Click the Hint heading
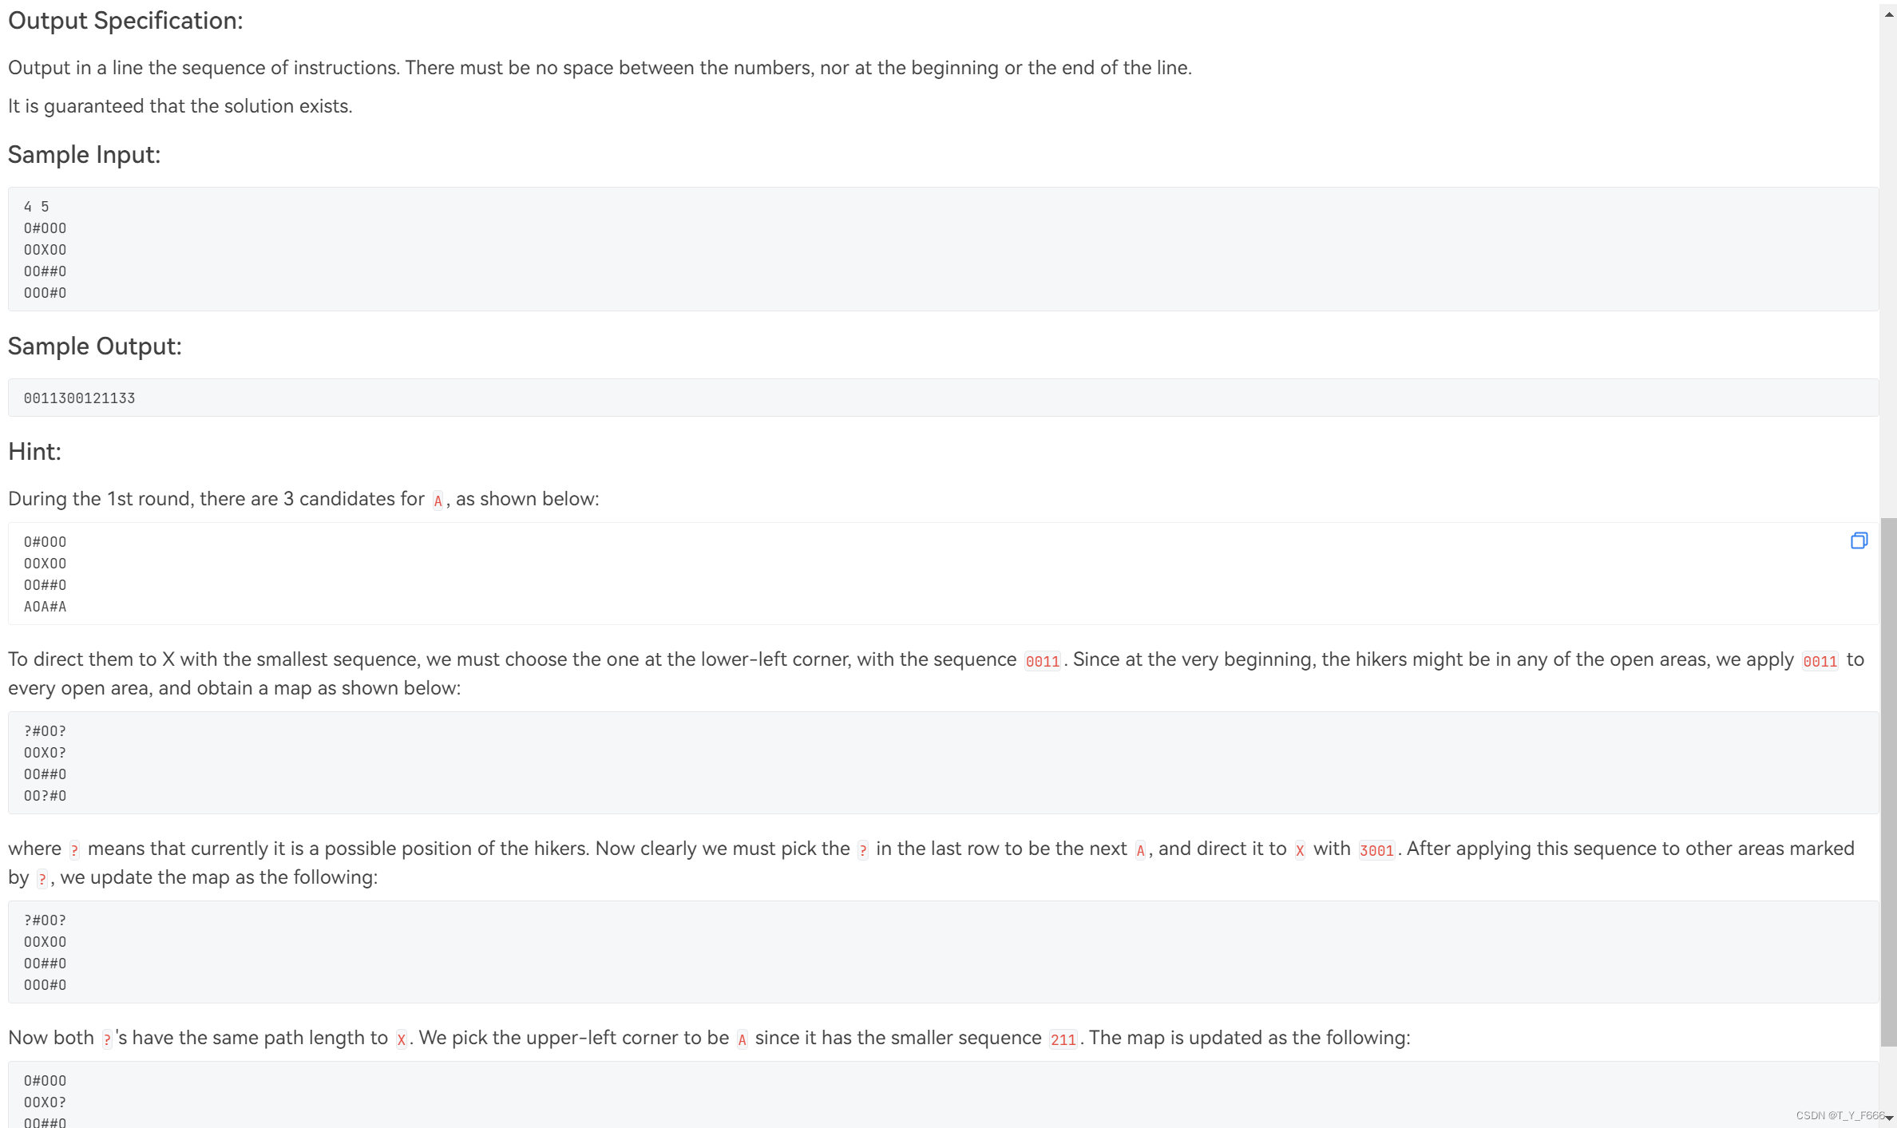Screen dimensions: 1897x1128 (34, 452)
